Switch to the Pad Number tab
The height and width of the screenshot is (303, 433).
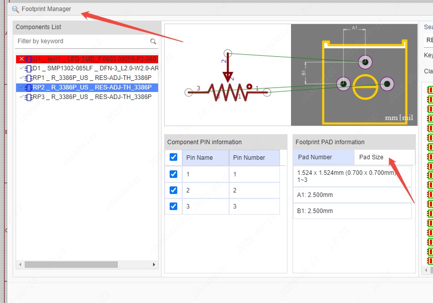tap(315, 157)
